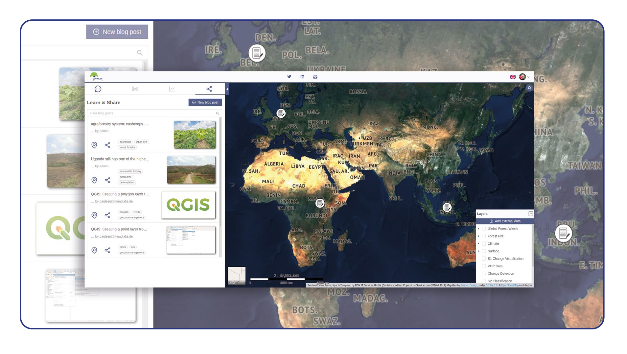The height and width of the screenshot is (354, 627).
Task: Click the magnifier in enlarged background search bar
Action: click(140, 53)
